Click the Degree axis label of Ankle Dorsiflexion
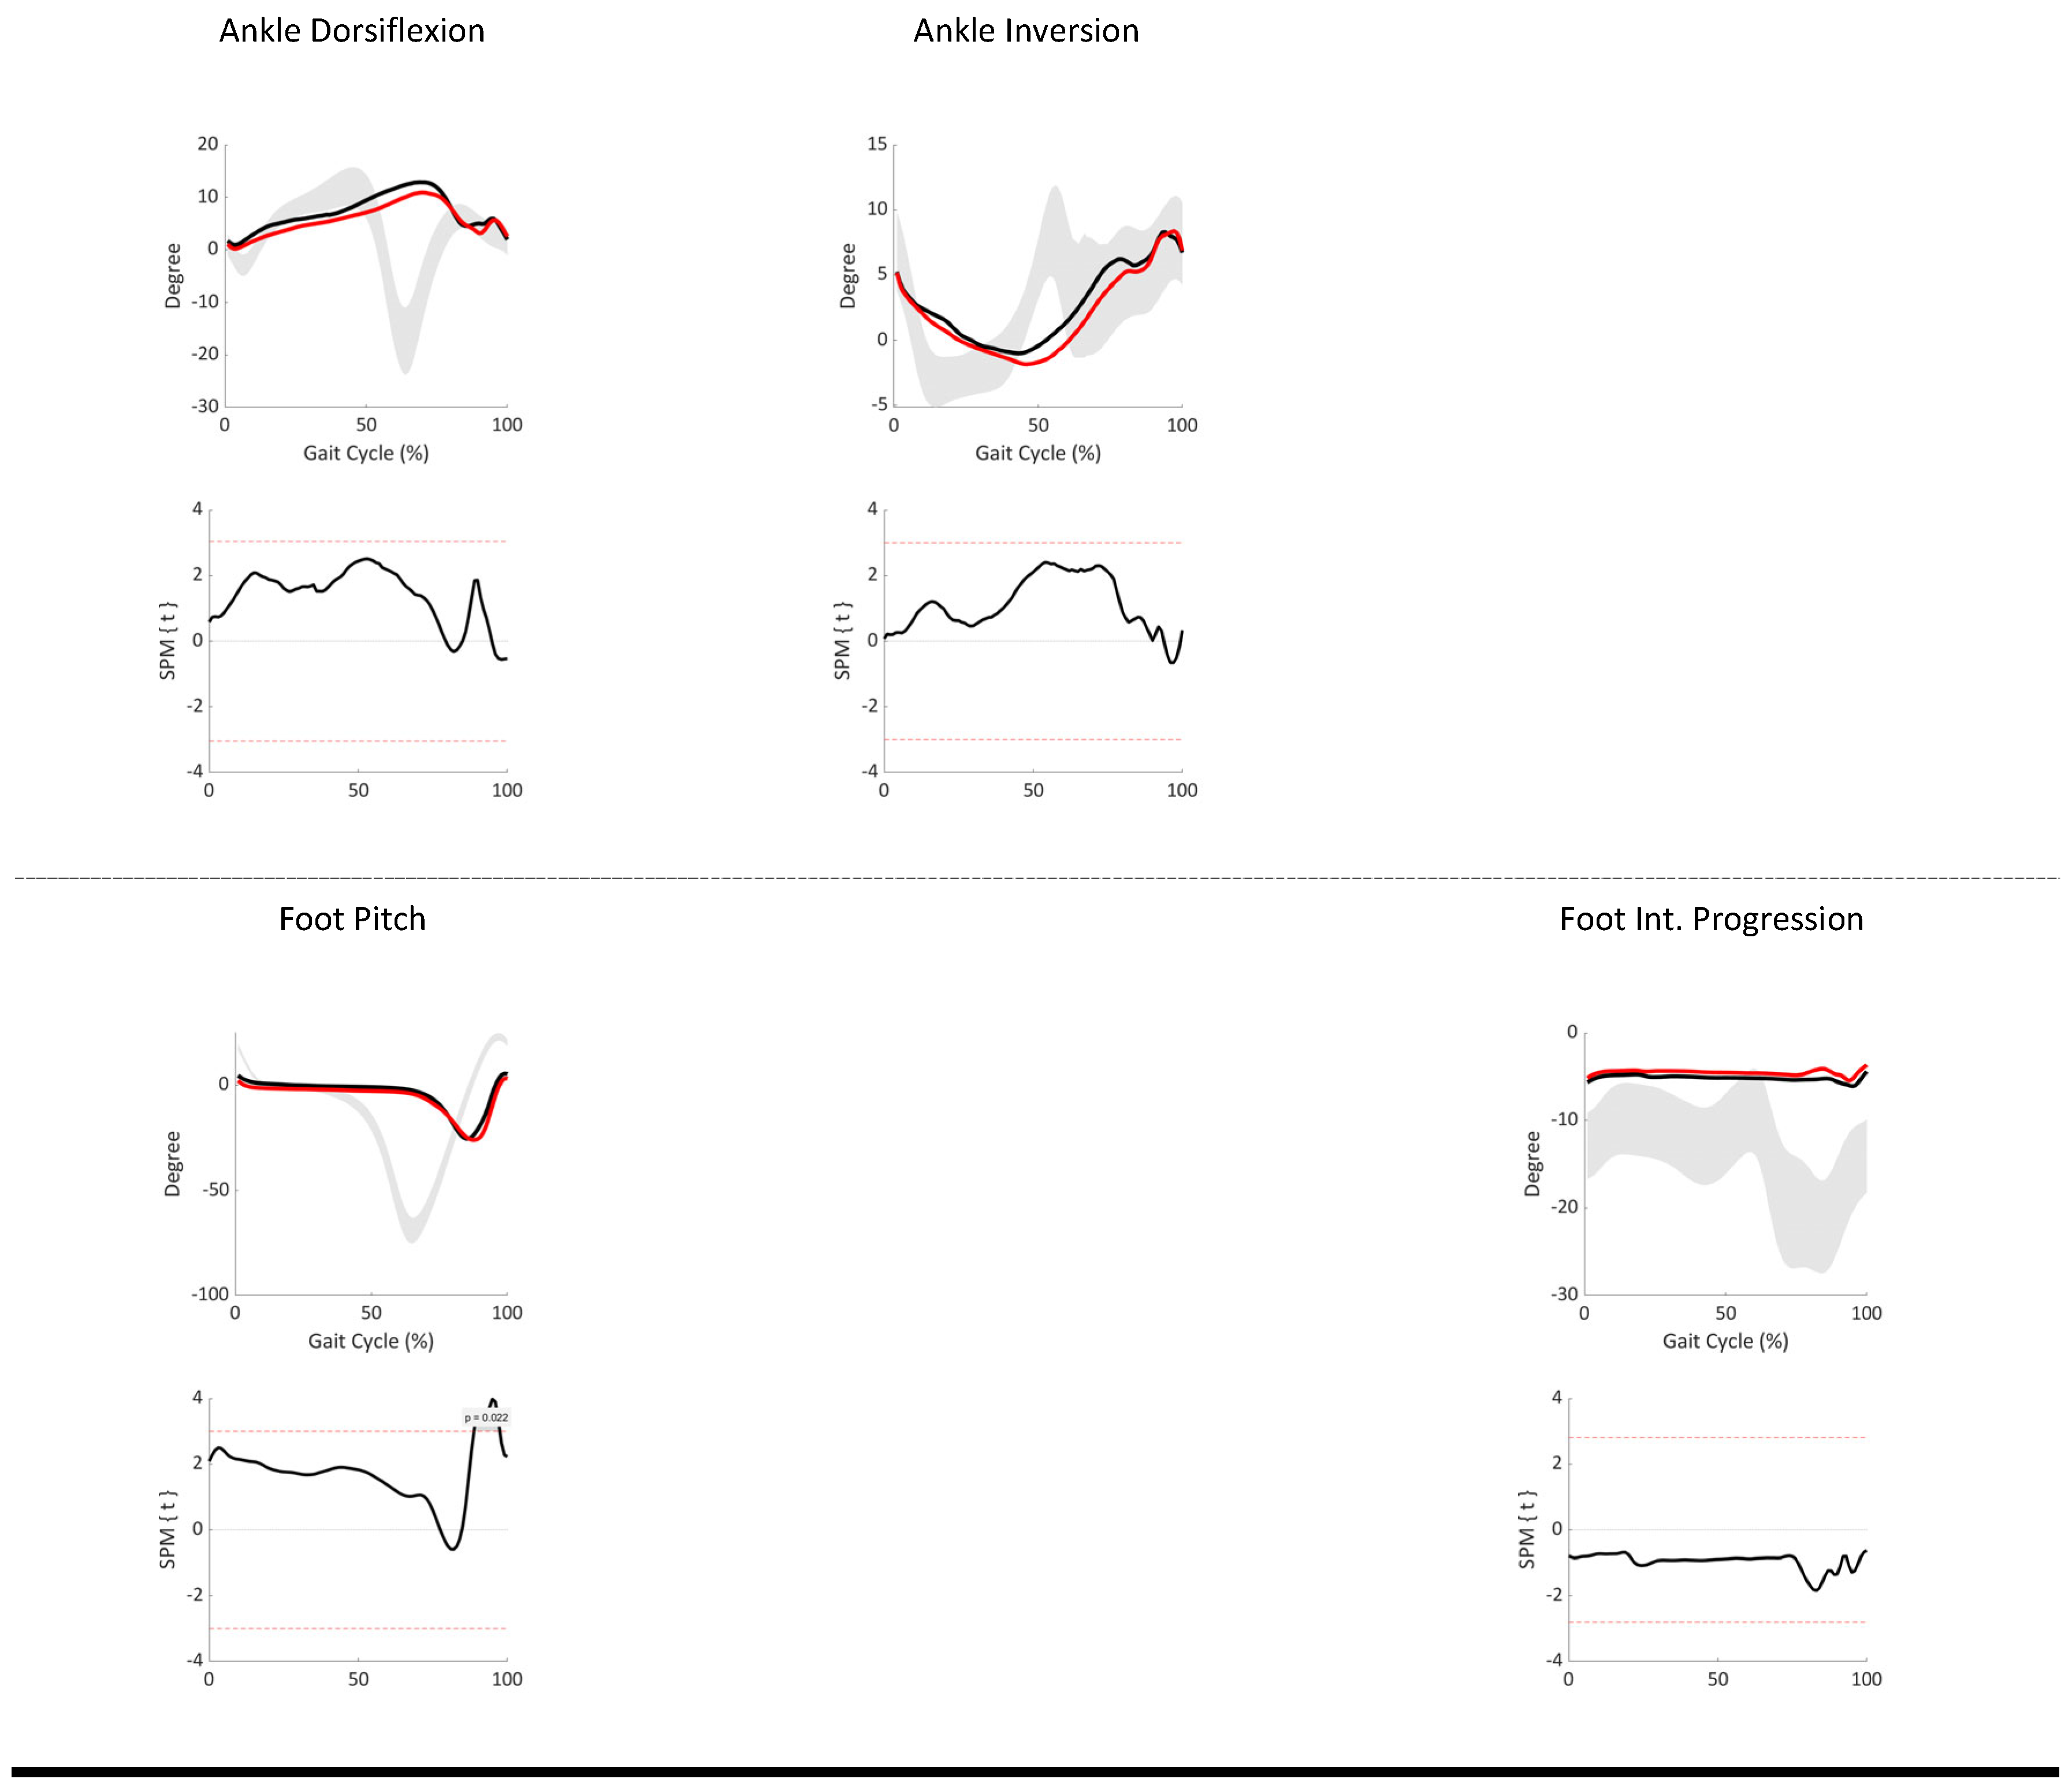This screenshot has width=2072, height=1790. 173,276
